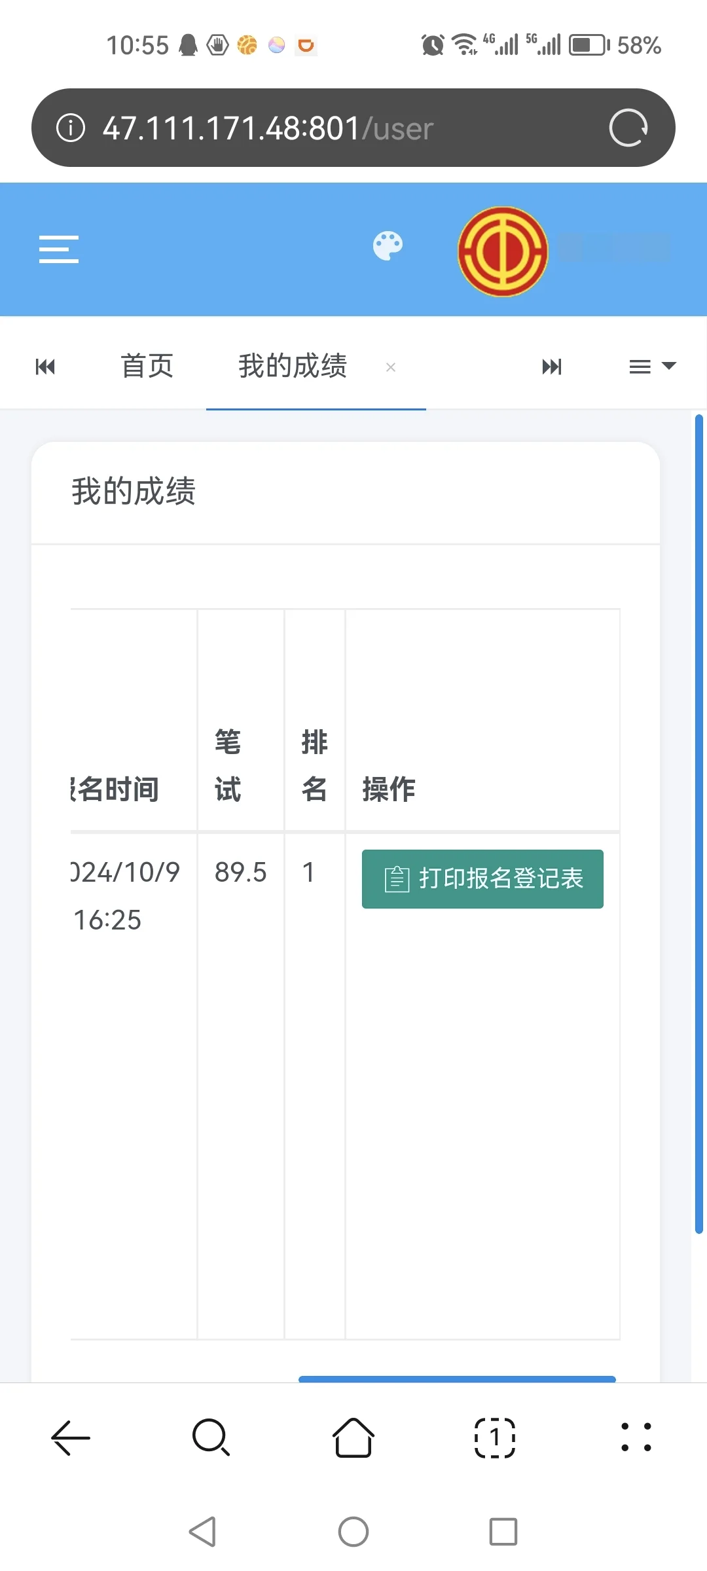Click the 打印报名登记表 button
Image resolution: width=707 pixels, height=1571 pixels.
(x=482, y=879)
